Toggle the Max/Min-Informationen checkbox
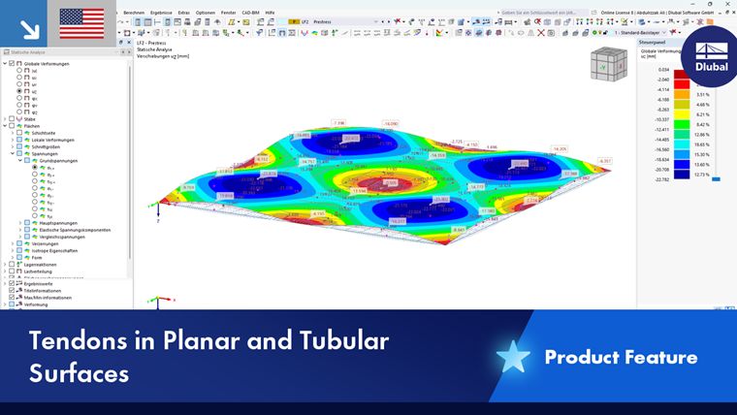The width and height of the screenshot is (737, 415). (x=12, y=298)
